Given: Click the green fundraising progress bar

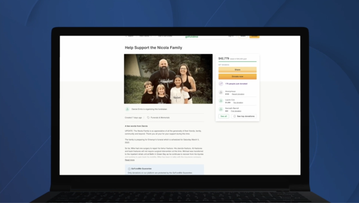Looking at the screenshot, I should click(x=237, y=61).
